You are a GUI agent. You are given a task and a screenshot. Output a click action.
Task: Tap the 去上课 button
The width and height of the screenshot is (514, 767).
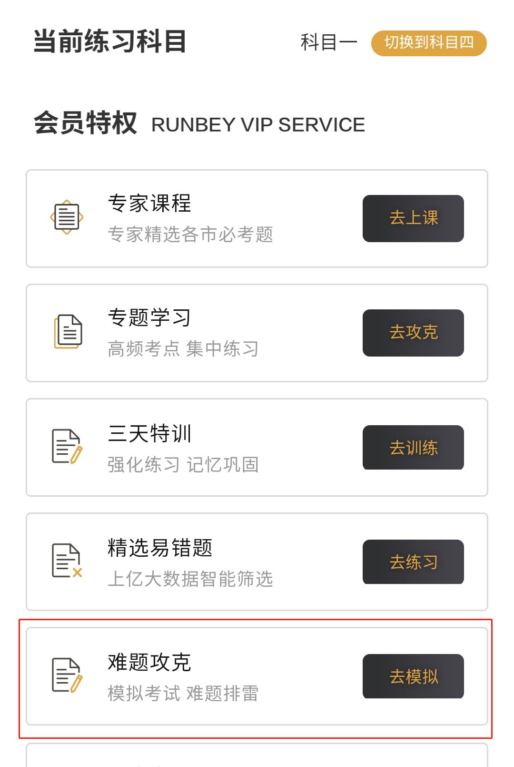pos(413,218)
